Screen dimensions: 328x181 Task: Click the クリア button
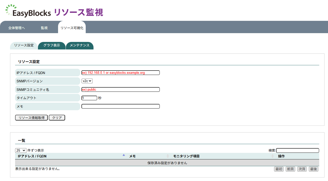point(57,118)
